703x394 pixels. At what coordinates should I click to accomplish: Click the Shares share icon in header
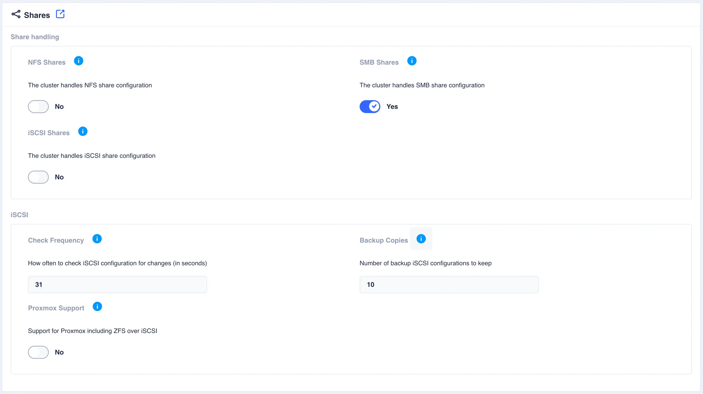(15, 15)
